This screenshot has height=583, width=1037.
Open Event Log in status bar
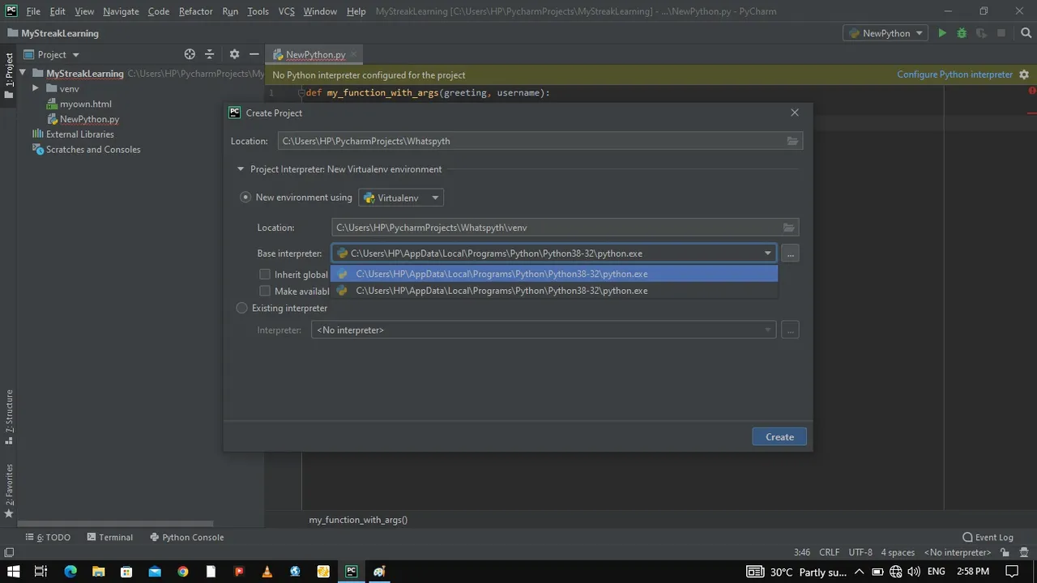click(988, 537)
